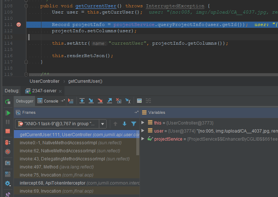The height and width of the screenshot is (197, 278).
Task: Expand the 'user' variable node
Action: (143, 131)
